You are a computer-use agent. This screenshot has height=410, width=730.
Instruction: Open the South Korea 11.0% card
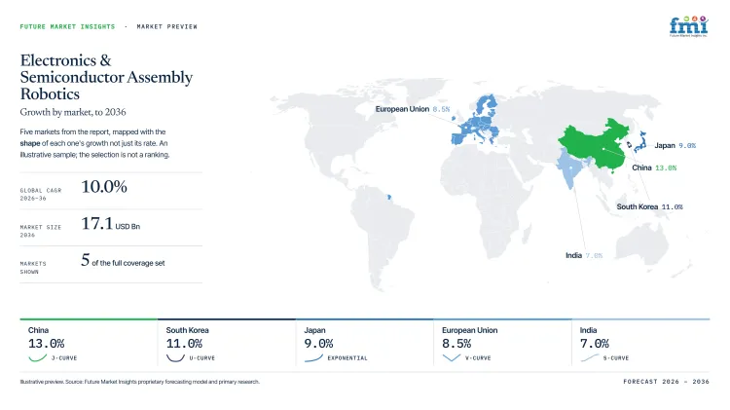point(227,345)
